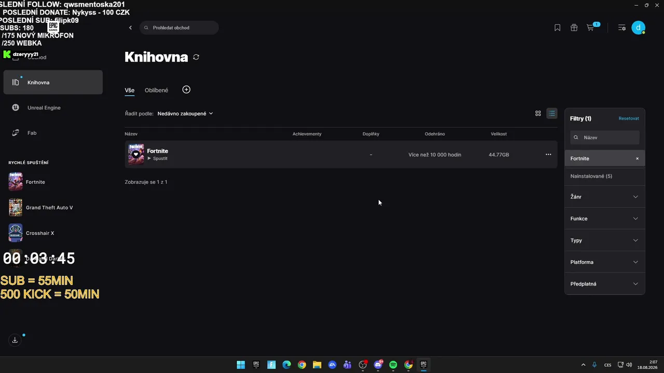664x373 pixels.
Task: Open the gift rewards icon
Action: click(574, 27)
